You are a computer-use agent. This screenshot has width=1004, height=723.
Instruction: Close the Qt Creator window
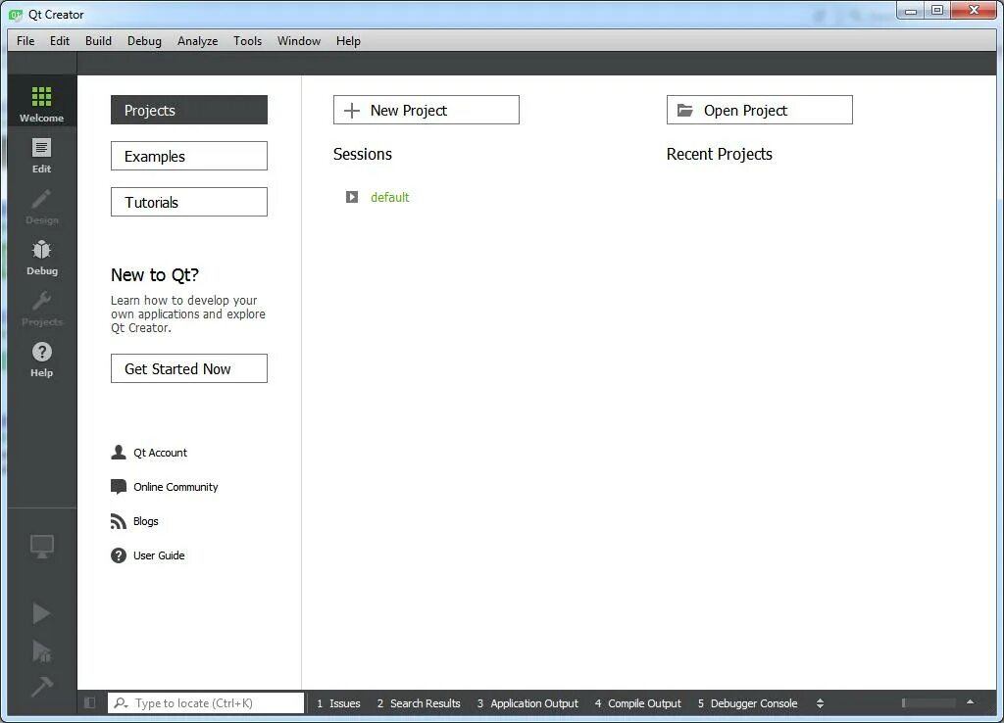[975, 11]
